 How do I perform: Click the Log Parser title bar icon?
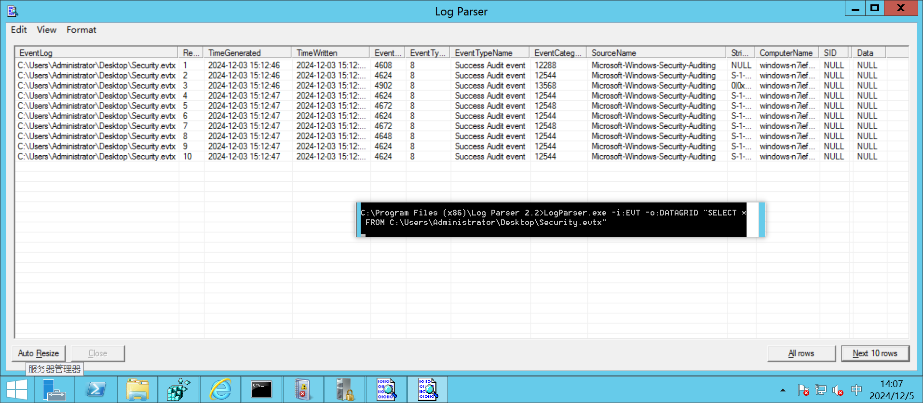coord(13,11)
